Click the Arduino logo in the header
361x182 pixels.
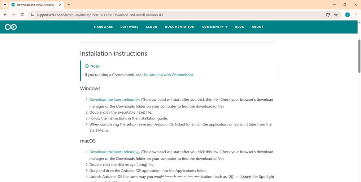10,27
